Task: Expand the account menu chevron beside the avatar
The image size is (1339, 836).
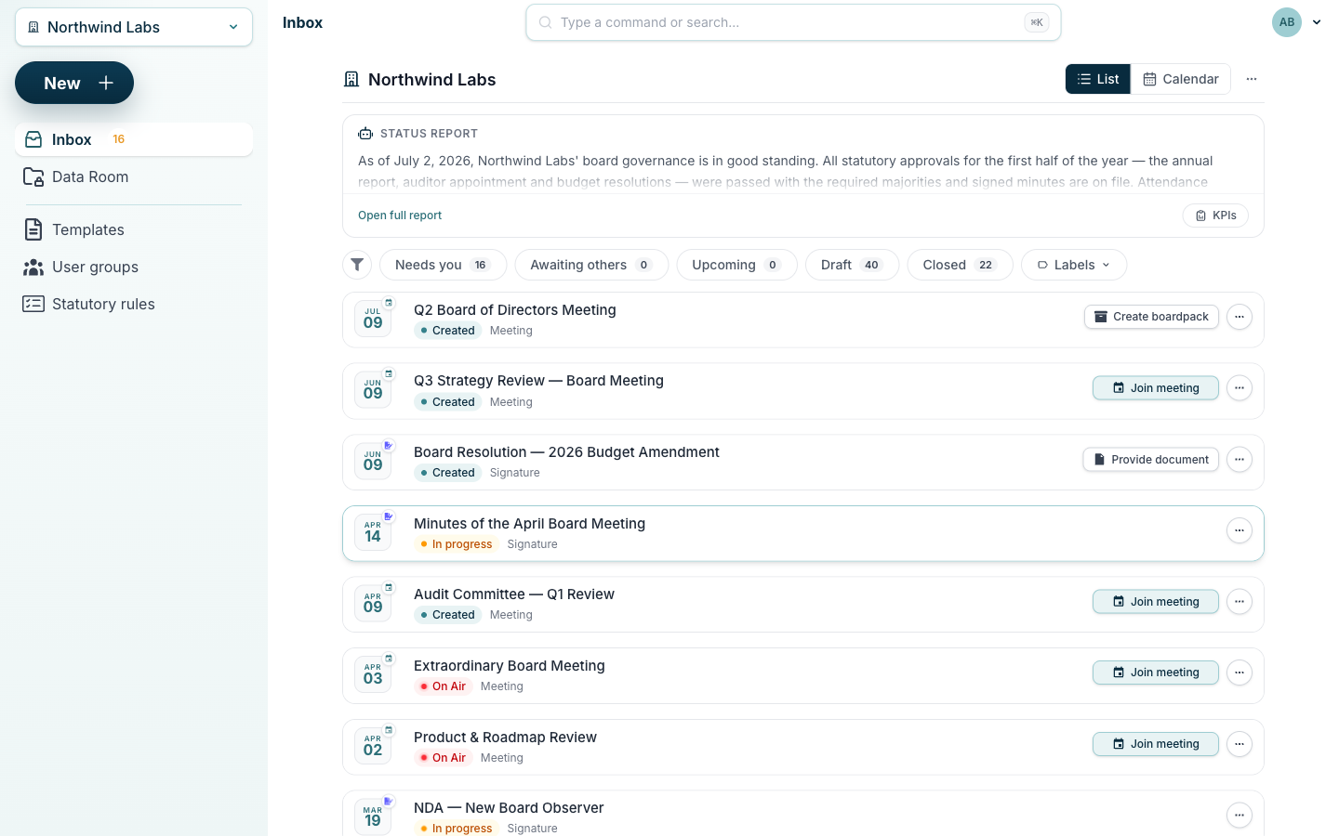Action: tap(1317, 22)
